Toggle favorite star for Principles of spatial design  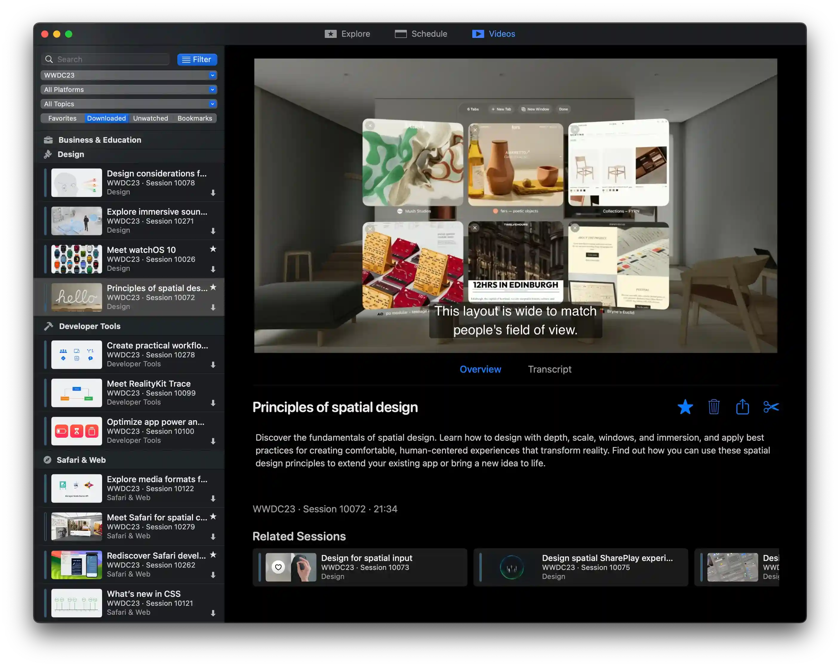click(685, 407)
